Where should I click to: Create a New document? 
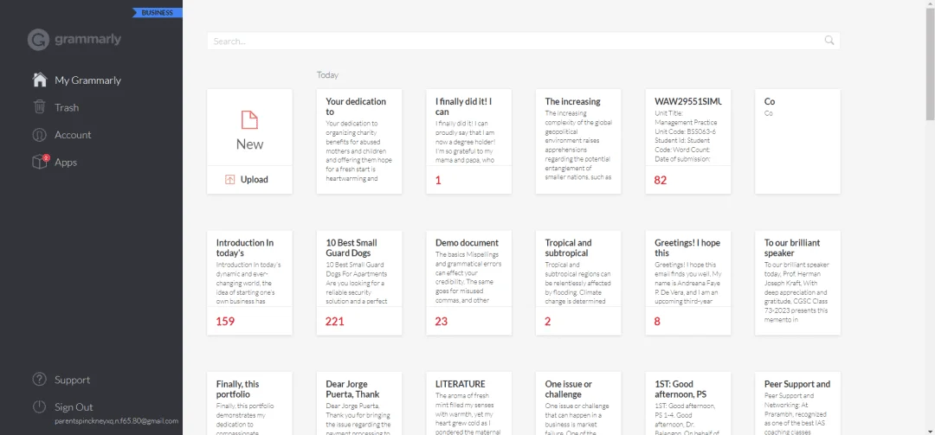[249, 127]
